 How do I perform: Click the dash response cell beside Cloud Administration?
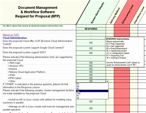tap(91, 38)
